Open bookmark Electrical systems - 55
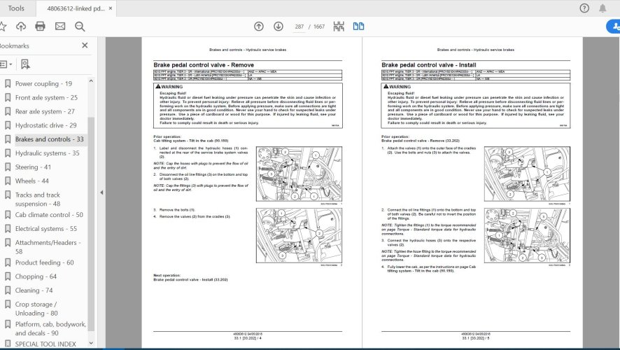 point(46,229)
